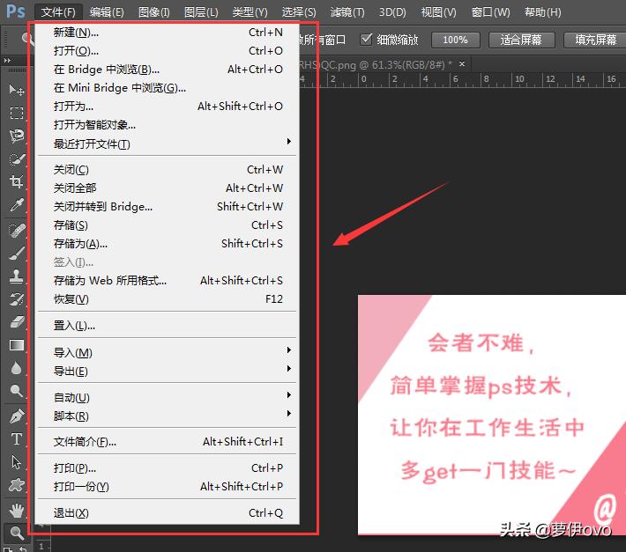Viewport: 626px width, 552px height.
Task: Close the RHSQC.png document tab
Action: (x=462, y=63)
